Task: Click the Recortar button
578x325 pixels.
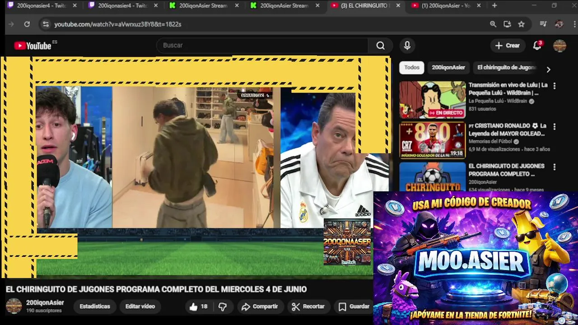Action: pos(308,306)
